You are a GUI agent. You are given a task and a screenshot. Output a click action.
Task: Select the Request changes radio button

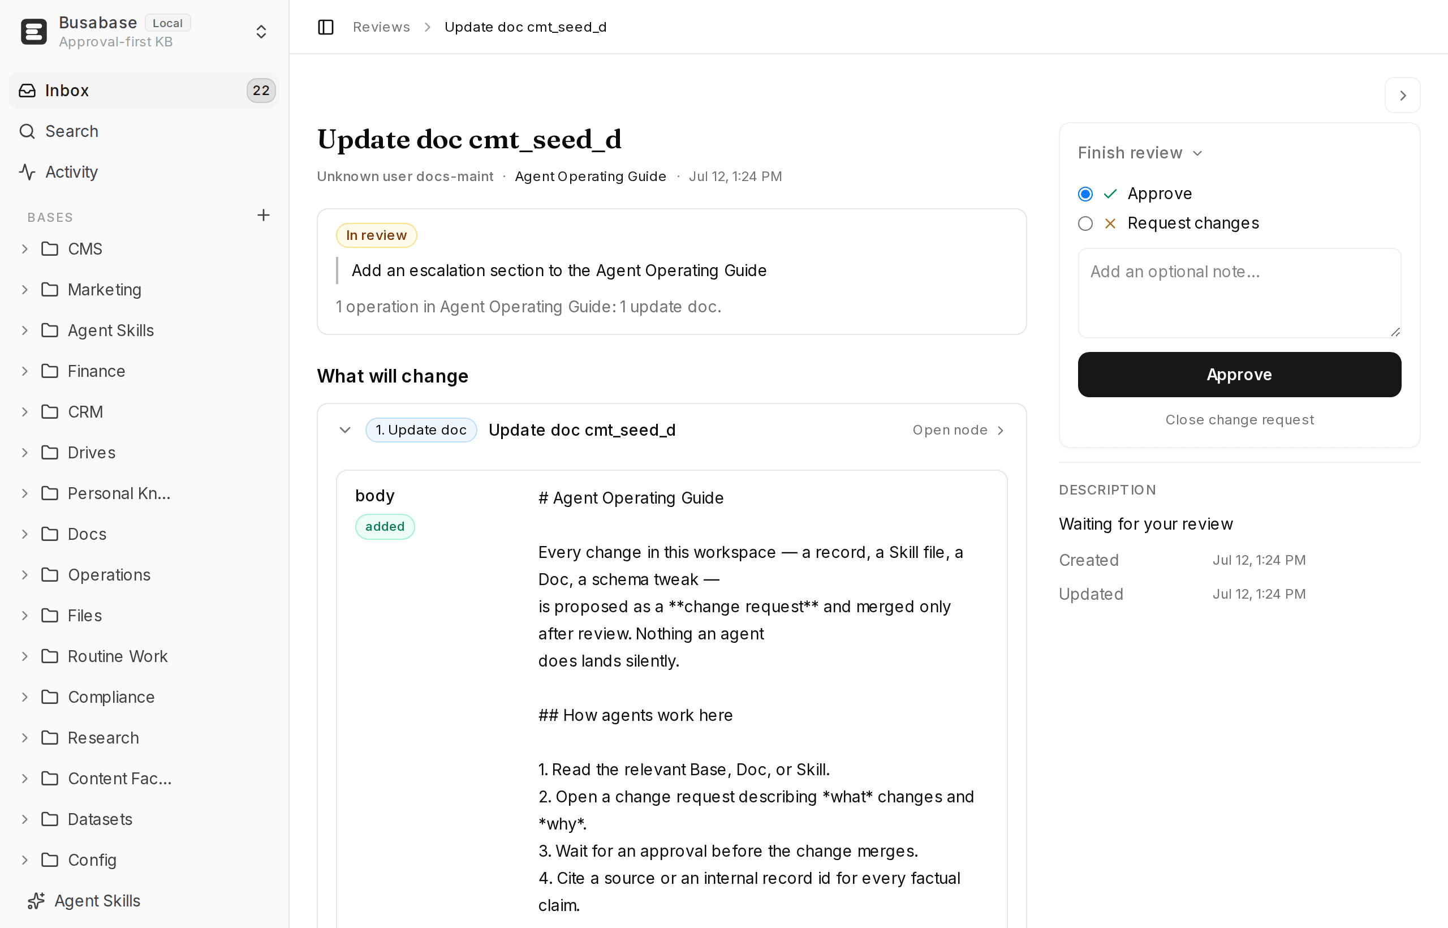click(x=1085, y=224)
